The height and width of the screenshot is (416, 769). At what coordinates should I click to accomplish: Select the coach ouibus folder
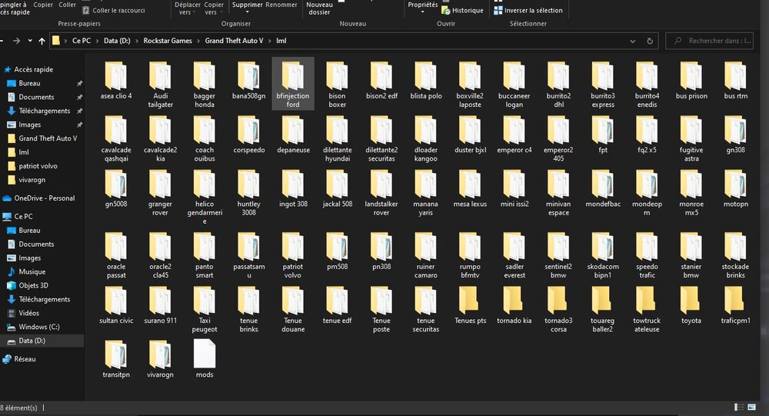click(205, 138)
